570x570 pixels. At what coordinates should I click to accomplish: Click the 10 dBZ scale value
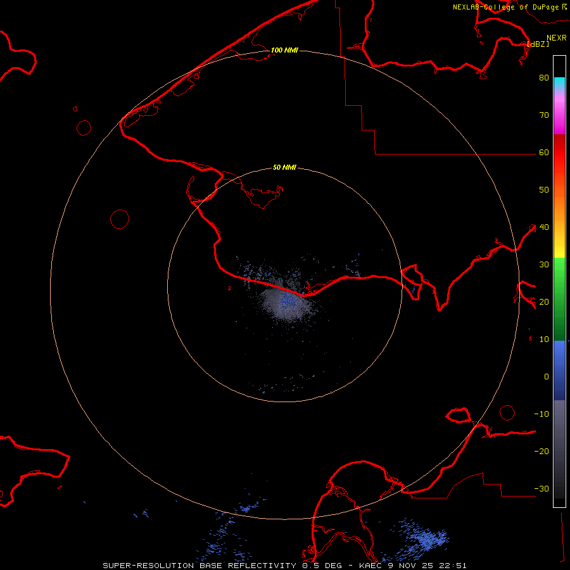pos(544,339)
